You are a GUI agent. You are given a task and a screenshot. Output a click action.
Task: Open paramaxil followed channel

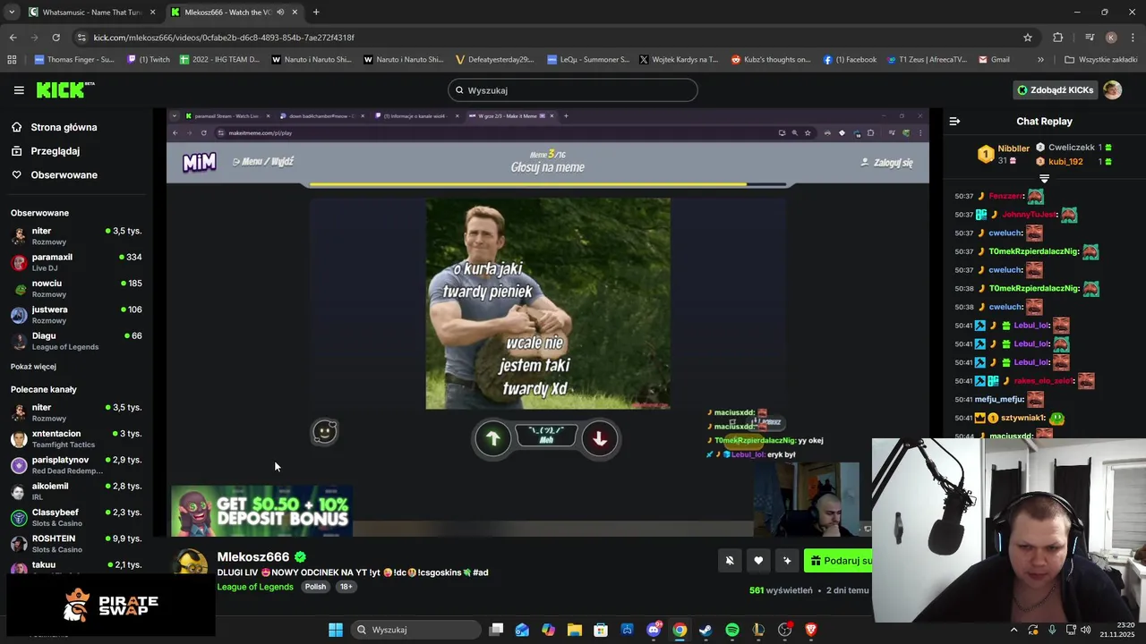(76, 262)
